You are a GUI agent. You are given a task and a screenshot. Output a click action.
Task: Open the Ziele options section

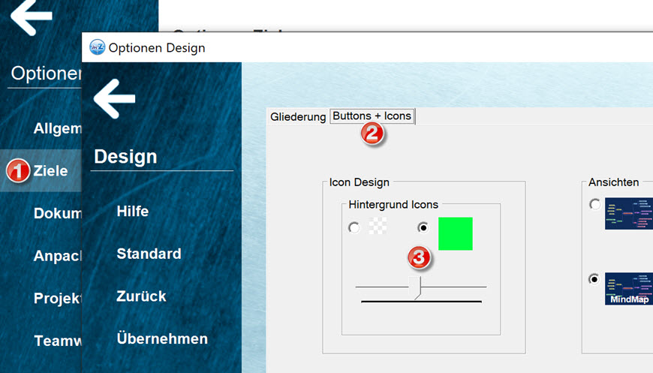coord(50,171)
